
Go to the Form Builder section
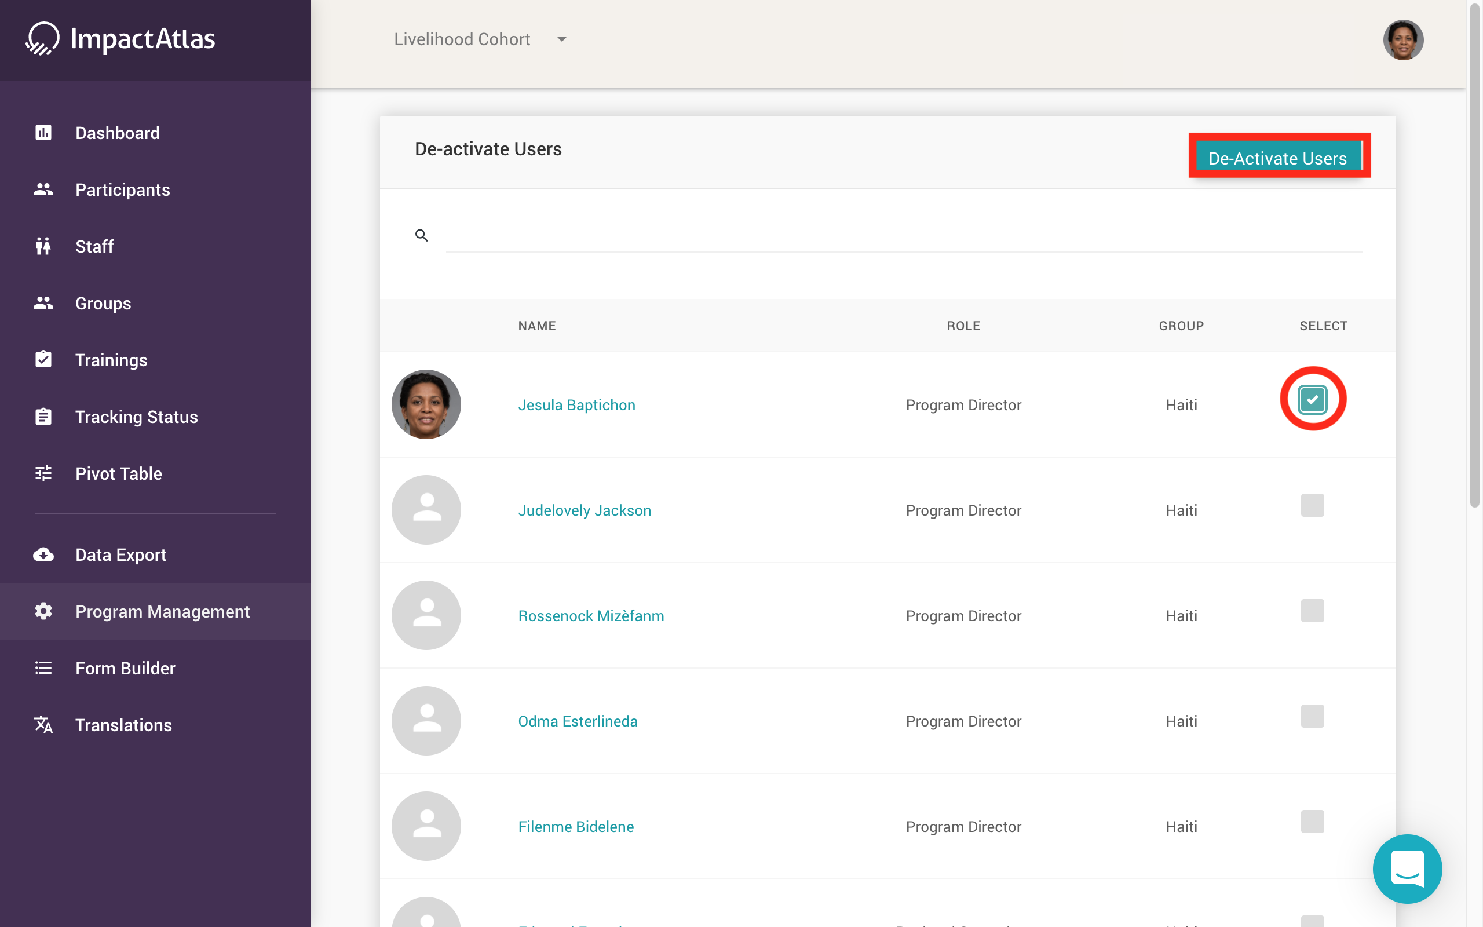[125, 667]
